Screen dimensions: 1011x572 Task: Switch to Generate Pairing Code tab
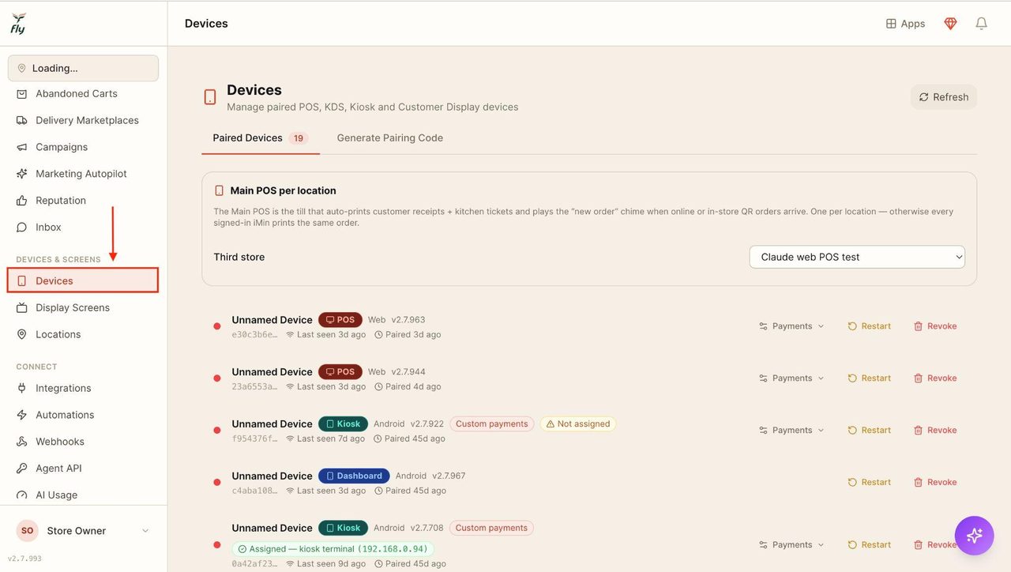pyautogui.click(x=390, y=138)
